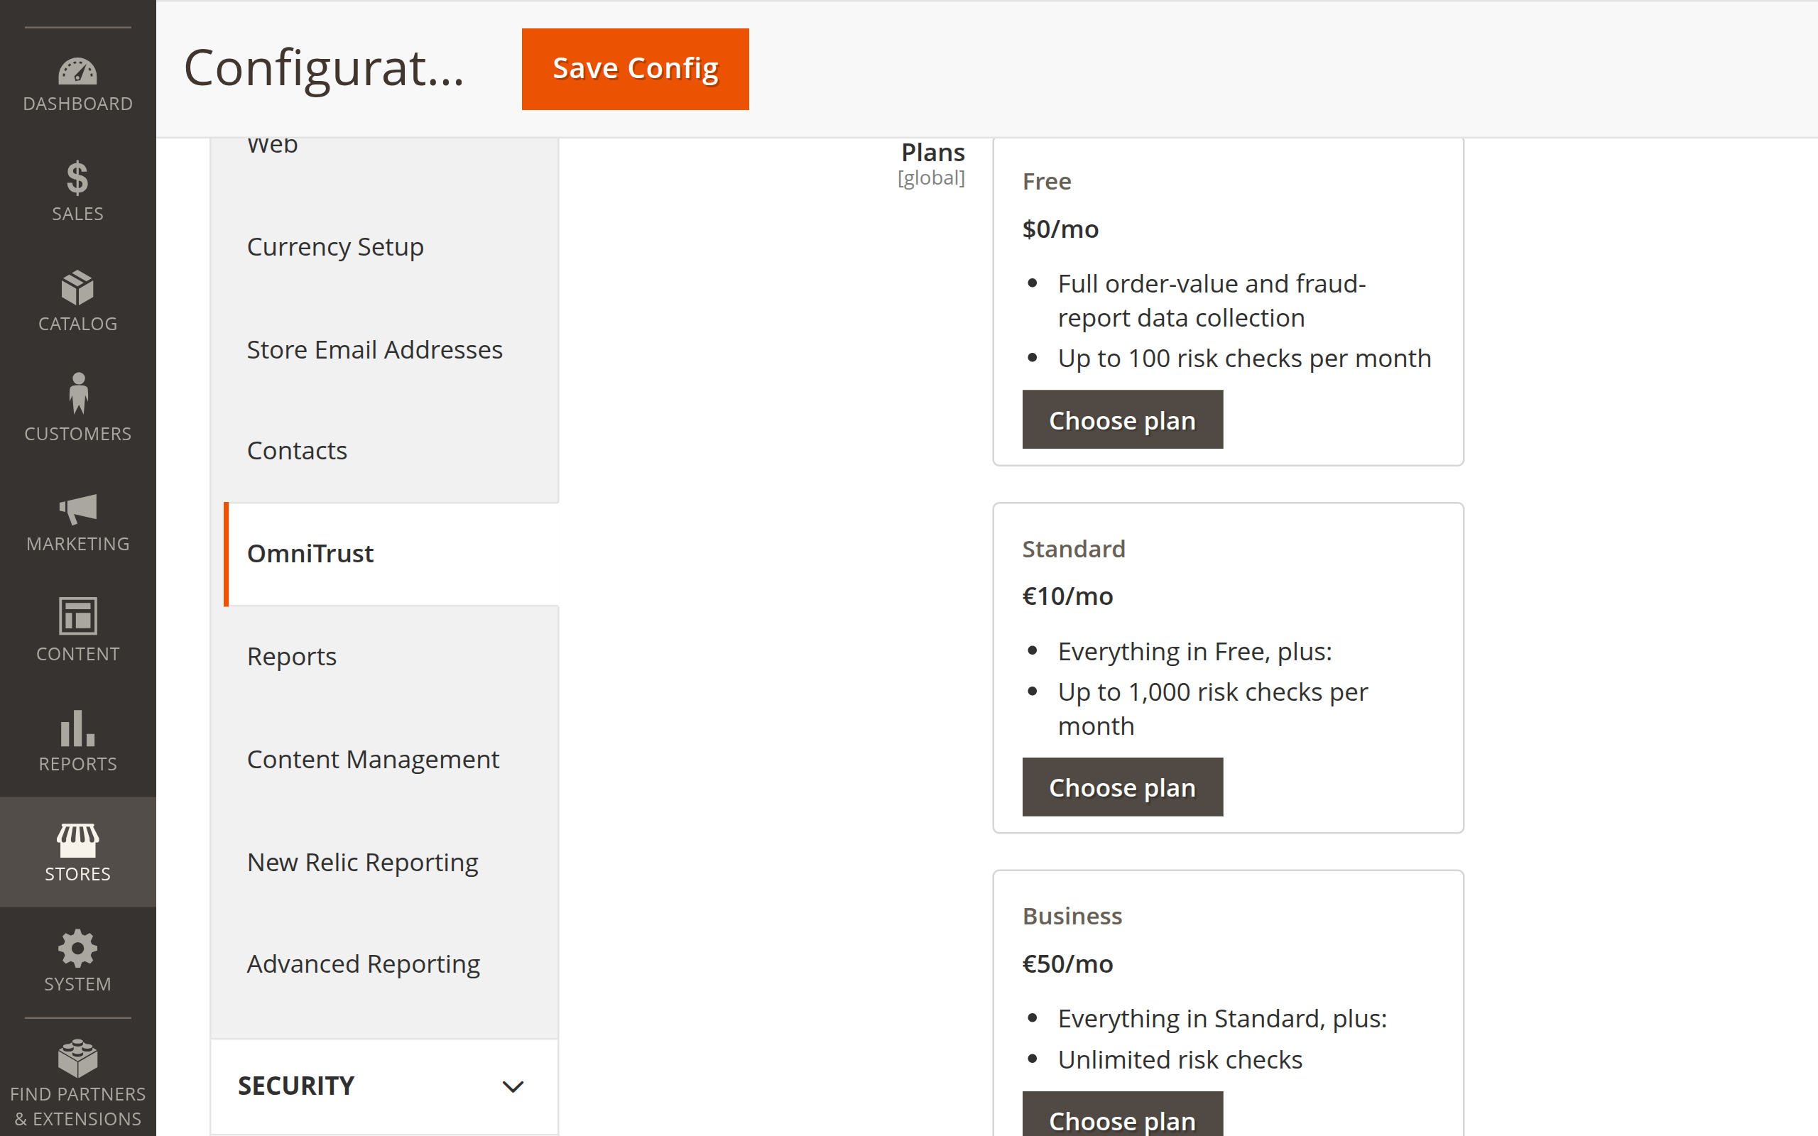Click the €10/mo price text

1067,596
